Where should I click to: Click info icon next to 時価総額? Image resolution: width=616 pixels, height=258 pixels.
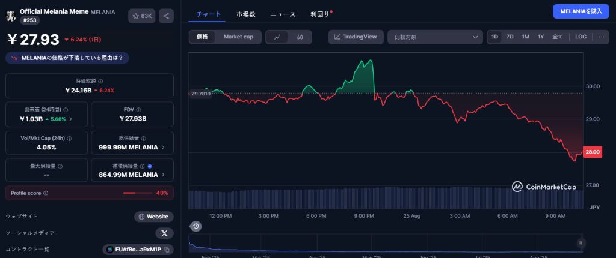(x=101, y=81)
